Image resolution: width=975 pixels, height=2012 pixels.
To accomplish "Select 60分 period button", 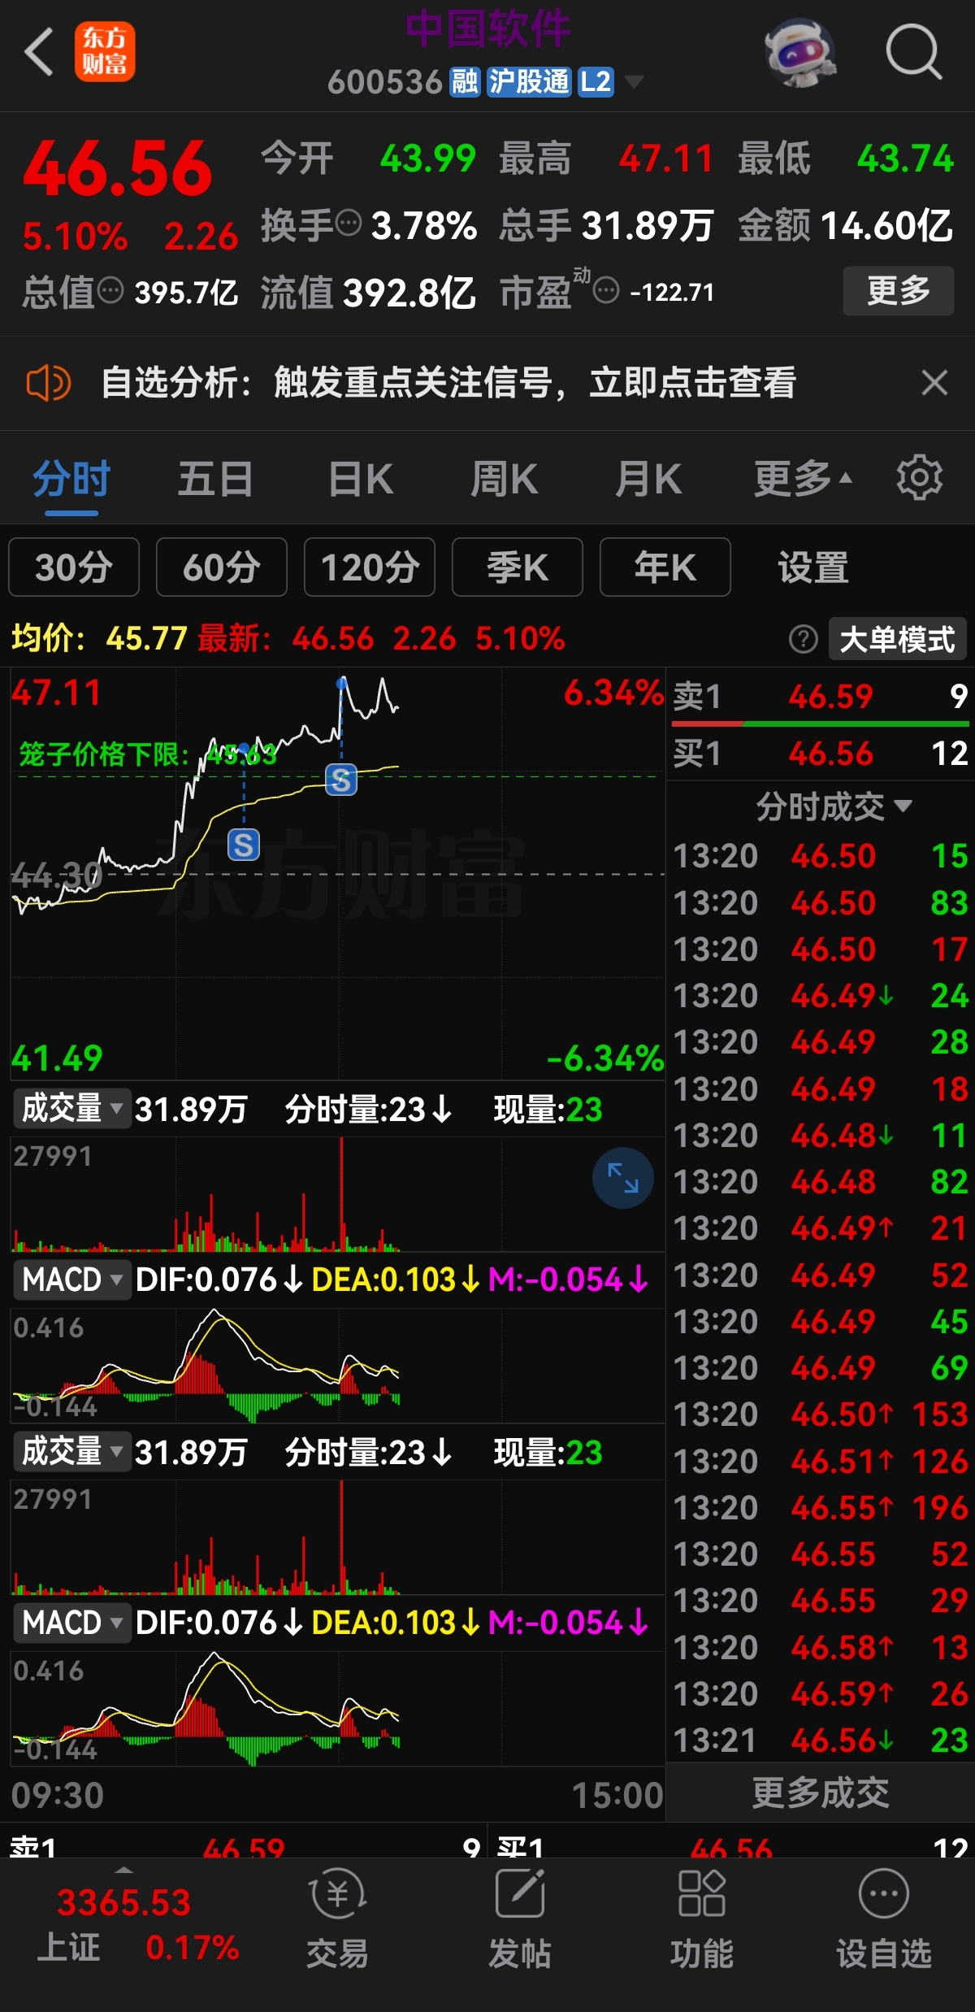I will click(x=222, y=567).
